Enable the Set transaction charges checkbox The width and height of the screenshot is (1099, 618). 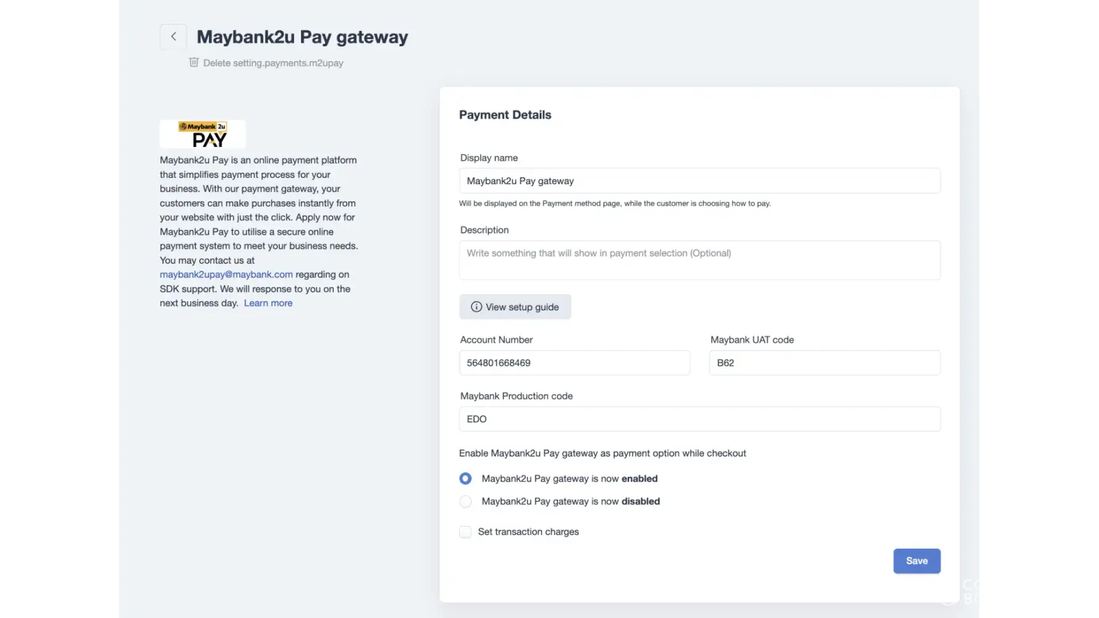pyautogui.click(x=465, y=532)
